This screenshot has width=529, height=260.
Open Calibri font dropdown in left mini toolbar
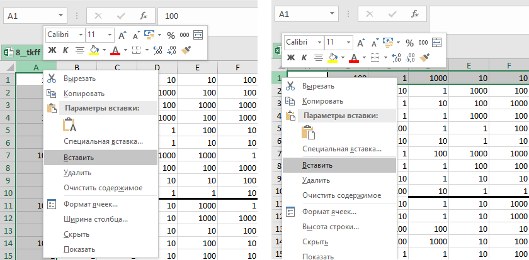[x=80, y=35]
